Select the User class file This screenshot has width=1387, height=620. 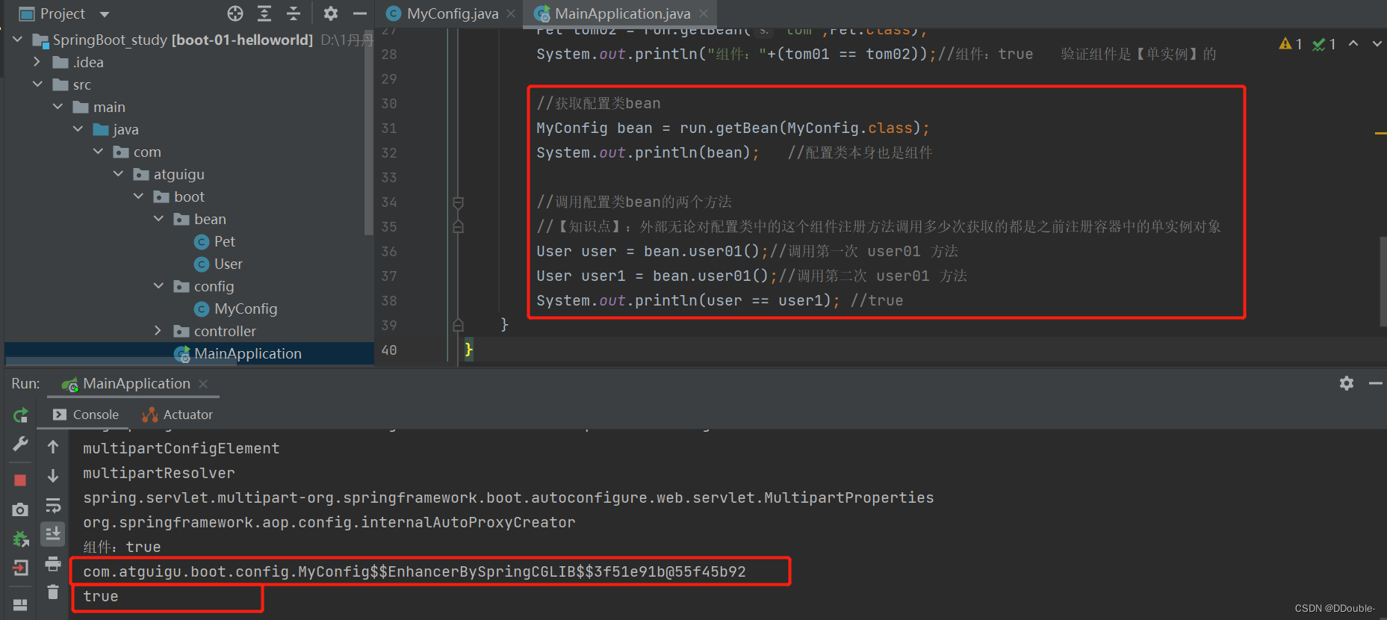pyautogui.click(x=228, y=264)
